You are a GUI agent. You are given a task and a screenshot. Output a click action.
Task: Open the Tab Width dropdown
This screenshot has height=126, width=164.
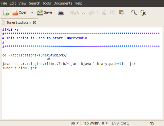coord(95,123)
